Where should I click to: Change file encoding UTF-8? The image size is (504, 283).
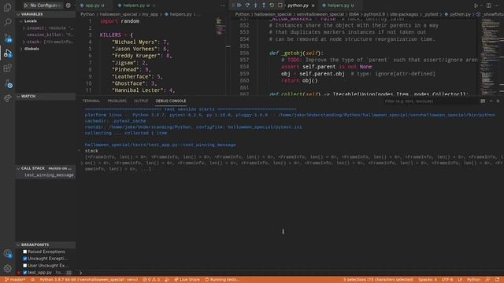pyautogui.click(x=447, y=280)
